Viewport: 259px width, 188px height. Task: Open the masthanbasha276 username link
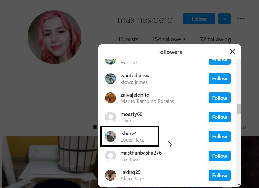pyautogui.click(x=141, y=153)
